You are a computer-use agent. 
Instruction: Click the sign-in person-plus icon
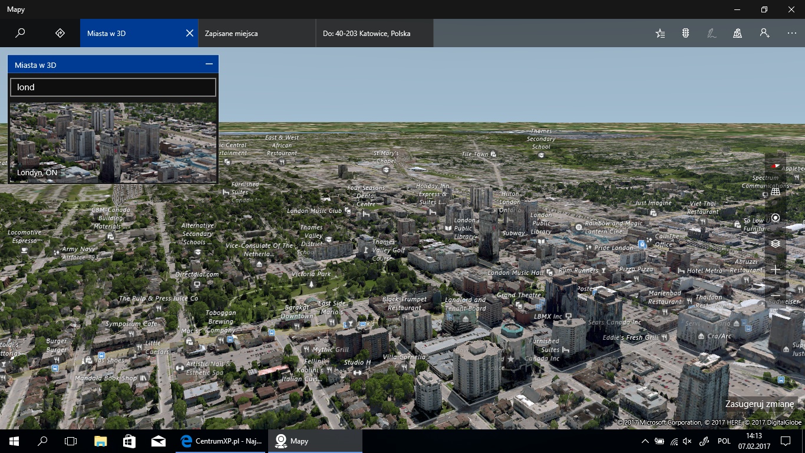pyautogui.click(x=764, y=34)
